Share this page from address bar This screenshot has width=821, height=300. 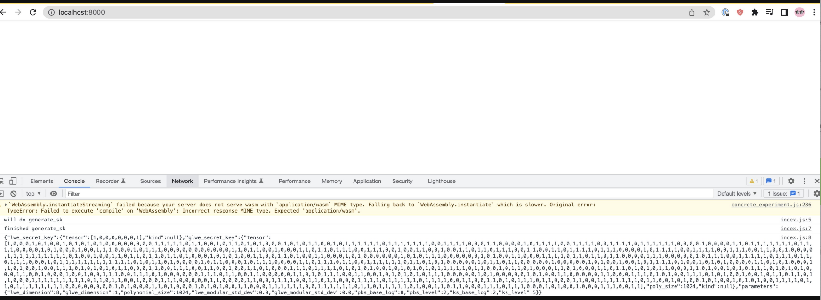pyautogui.click(x=692, y=12)
